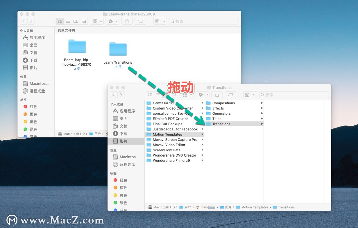
Task: Click edit tags button in Leany-transitions window
Action: click(x=140, y=21)
